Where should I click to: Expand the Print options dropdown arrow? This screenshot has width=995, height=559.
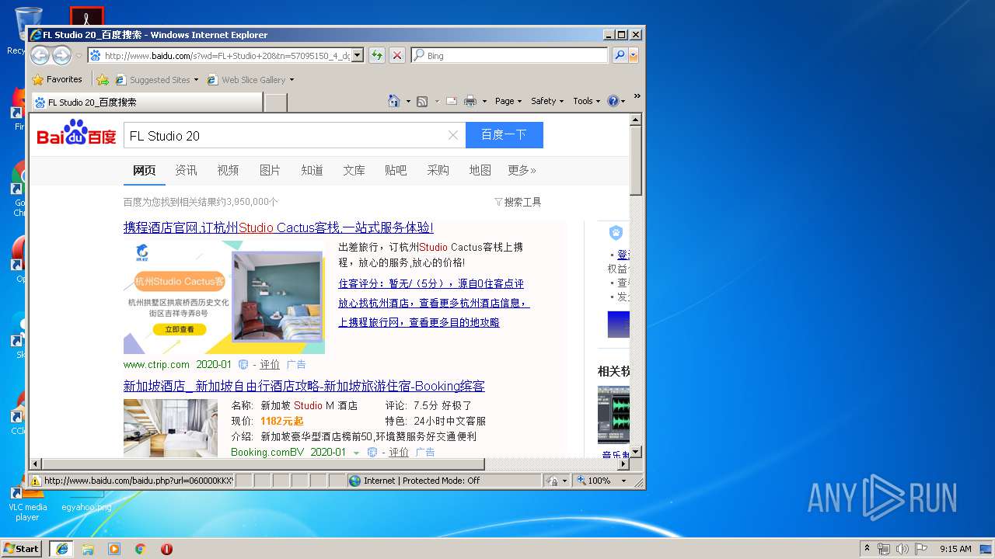(484, 101)
